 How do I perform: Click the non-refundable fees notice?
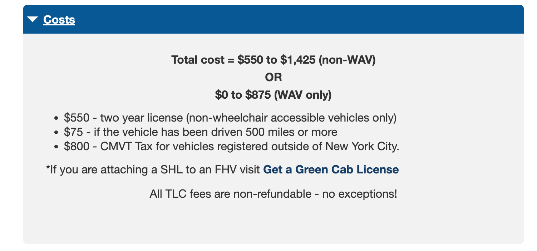coord(274,193)
